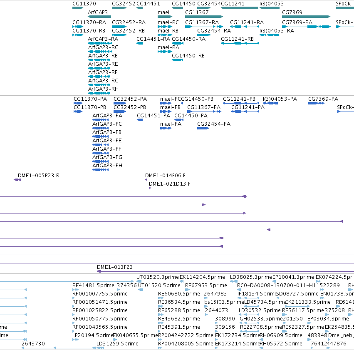Select the CG14450-PA protein
This screenshot has width=354, height=350.
tap(179, 120)
